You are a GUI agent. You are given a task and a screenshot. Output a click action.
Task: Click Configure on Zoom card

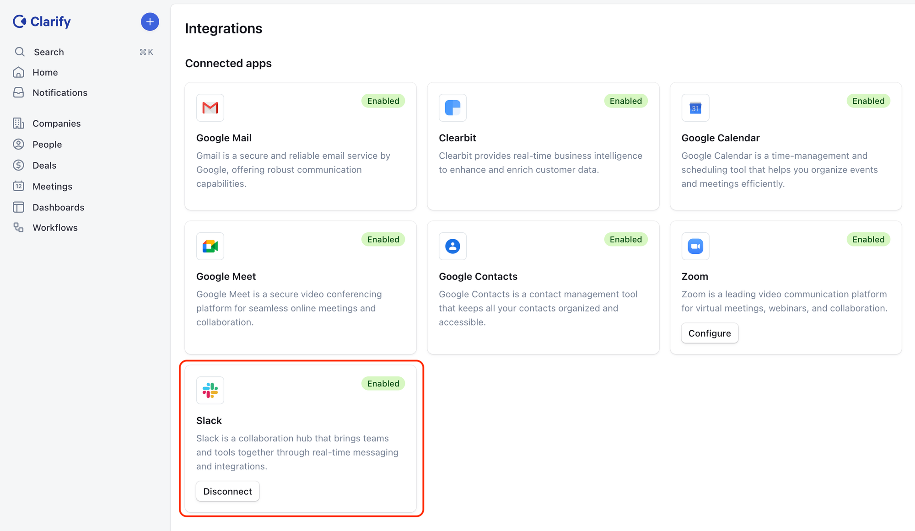click(709, 333)
